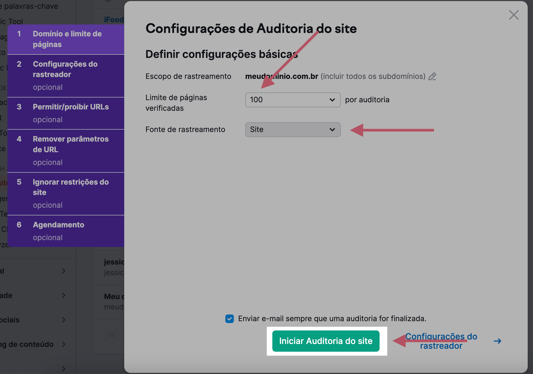533x374 pixels.
Task: Click meudominio.com.br domain text
Action: 282,76
